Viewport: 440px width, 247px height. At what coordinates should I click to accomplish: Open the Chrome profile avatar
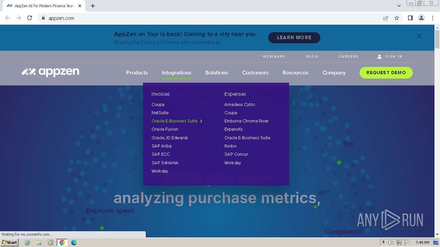[421, 18]
